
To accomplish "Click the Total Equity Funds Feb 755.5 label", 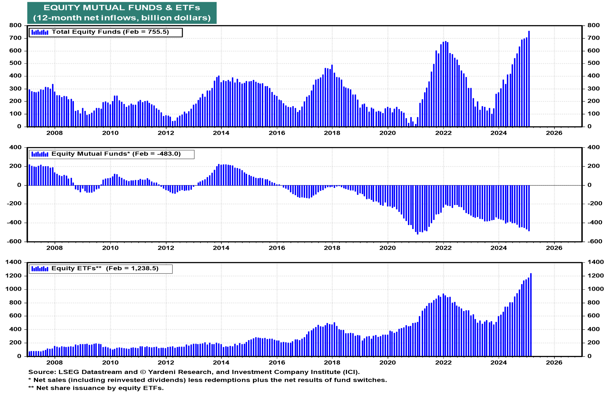I will click(110, 32).
